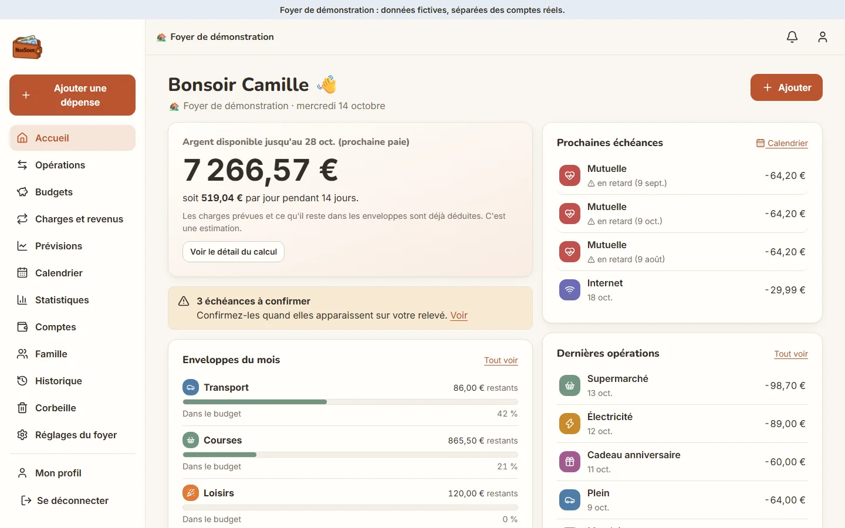Click the Mutuelle icon for 9 sept. échéance
The height and width of the screenshot is (528, 845).
point(569,175)
